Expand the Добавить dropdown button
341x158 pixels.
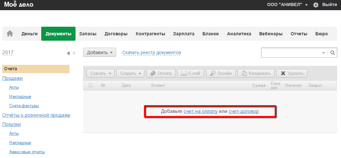(x=100, y=52)
